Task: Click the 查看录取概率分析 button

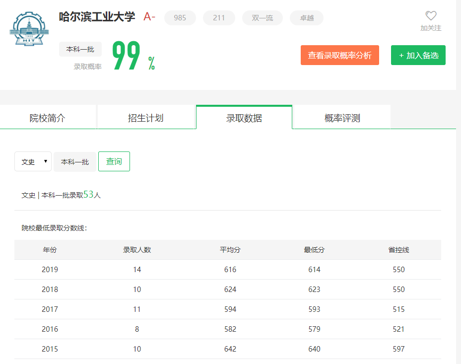Action: point(339,55)
